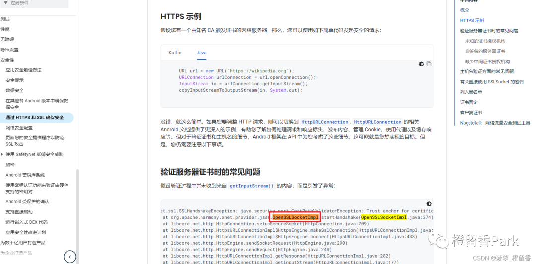Viewport: 536px width, 264px height.
Task: Switch to the Kotlin code tab
Action: point(175,53)
